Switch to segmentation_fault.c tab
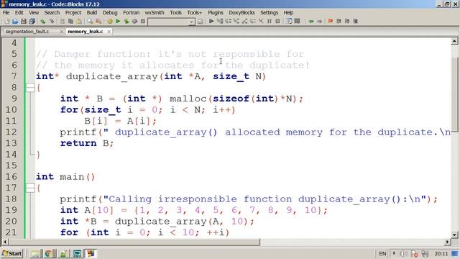 pyautogui.click(x=27, y=32)
